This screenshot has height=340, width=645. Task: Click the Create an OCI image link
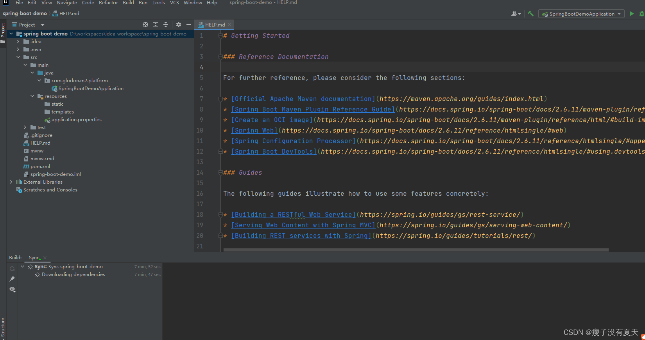coord(272,120)
